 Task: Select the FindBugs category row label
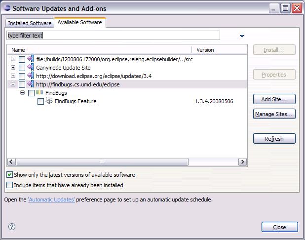click(x=56, y=93)
